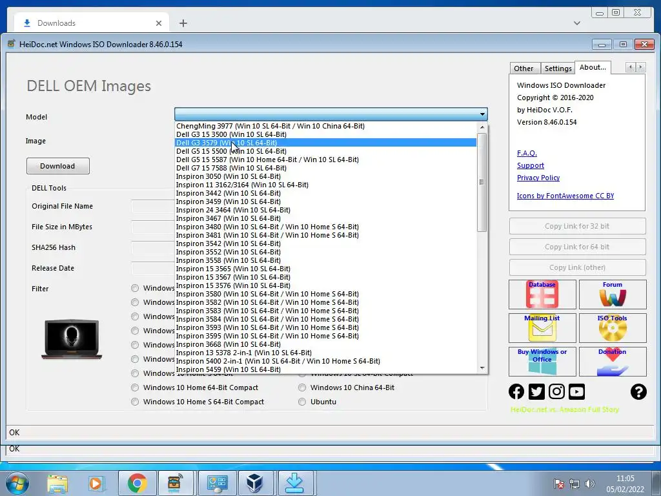Click the list scroll up arrow
The height and width of the screenshot is (496, 661).
click(x=482, y=127)
